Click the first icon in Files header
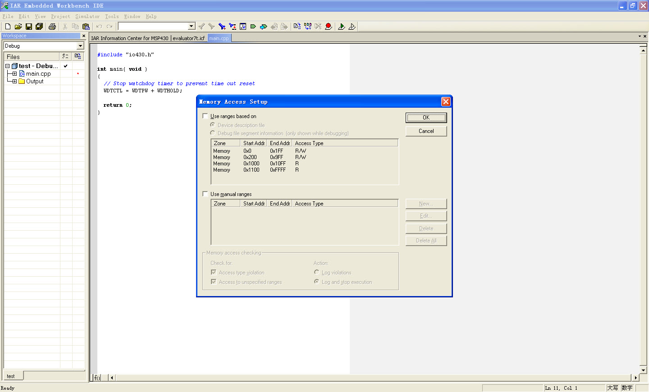 tap(66, 56)
